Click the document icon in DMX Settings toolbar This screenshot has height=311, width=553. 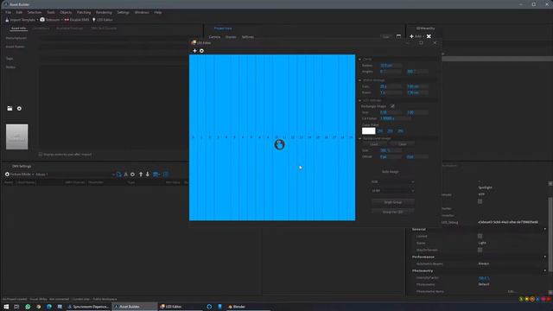coord(119,175)
